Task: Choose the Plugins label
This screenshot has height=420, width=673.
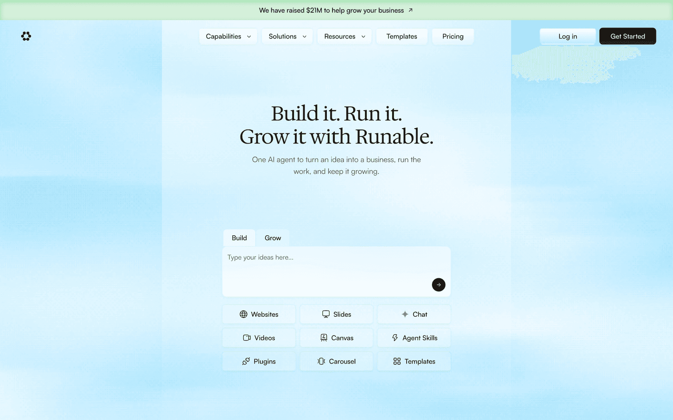Action: coord(265,361)
